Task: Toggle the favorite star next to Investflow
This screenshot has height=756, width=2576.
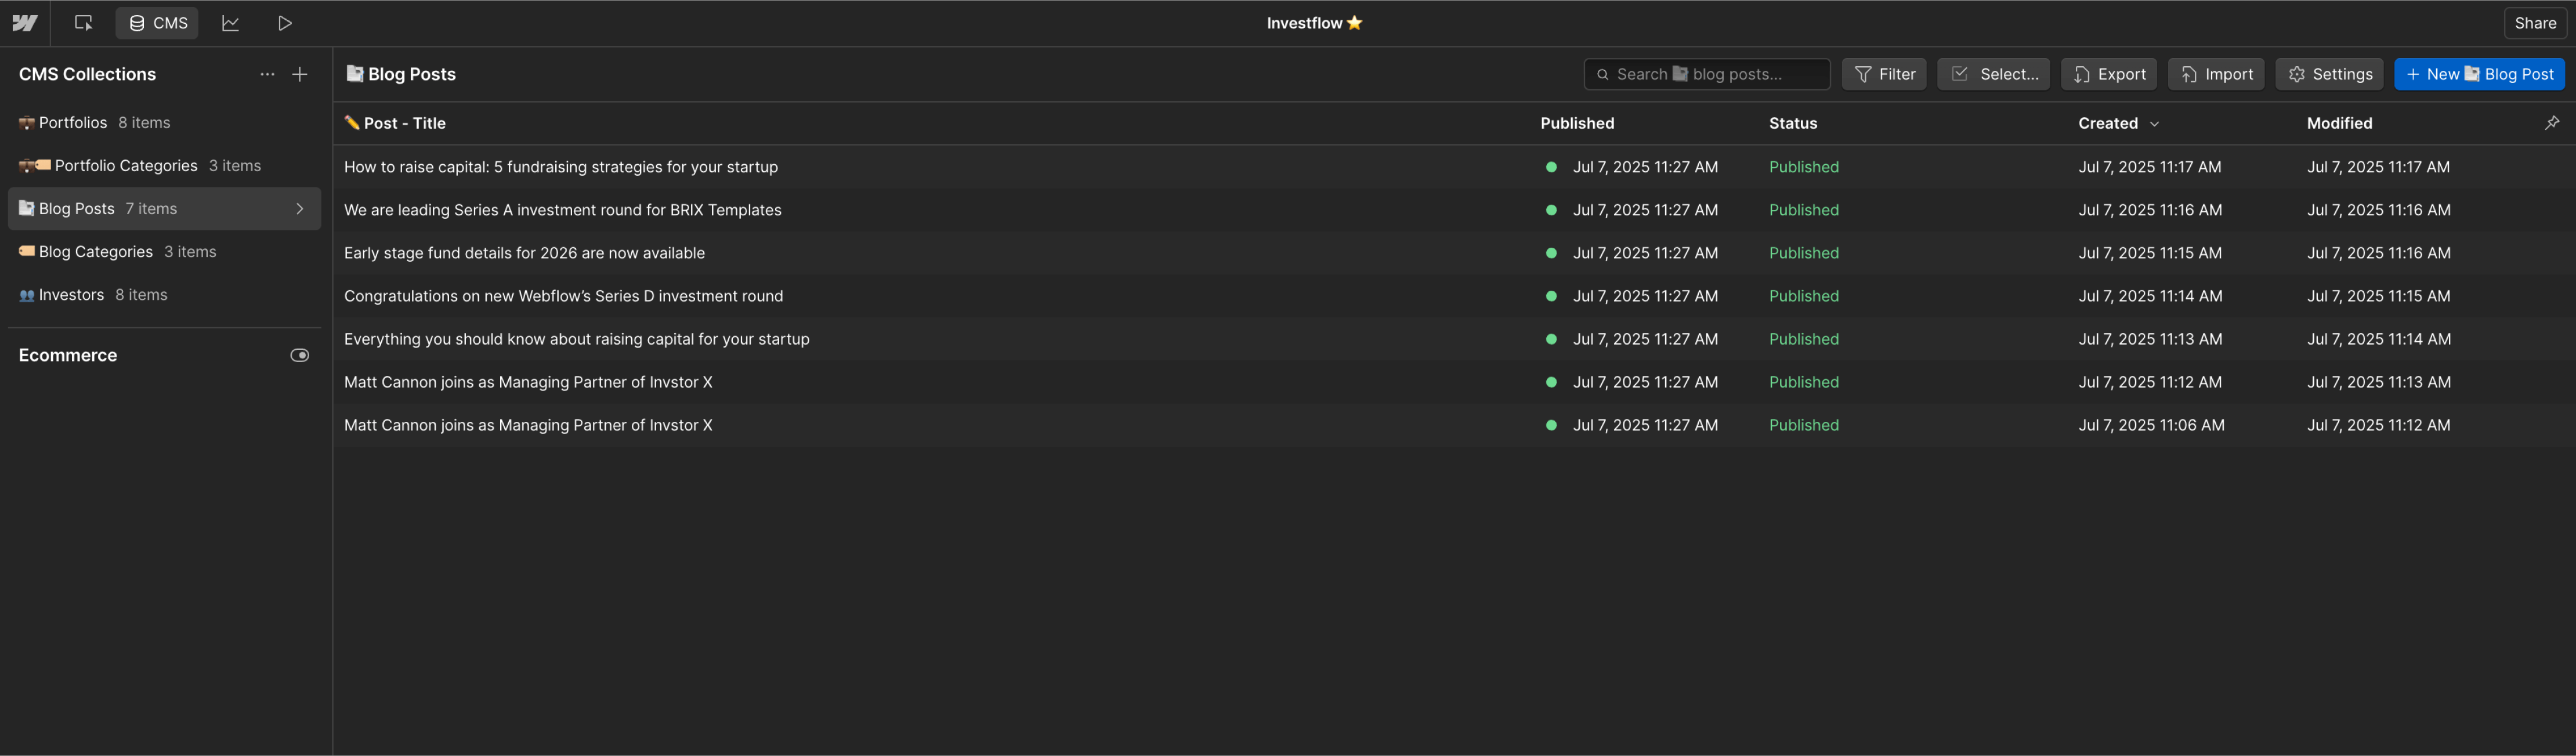Action: (1356, 22)
